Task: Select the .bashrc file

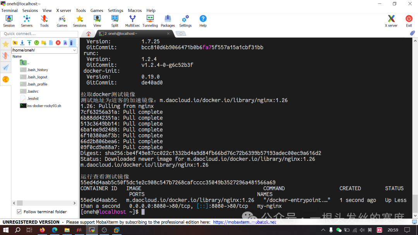Action: (29, 91)
